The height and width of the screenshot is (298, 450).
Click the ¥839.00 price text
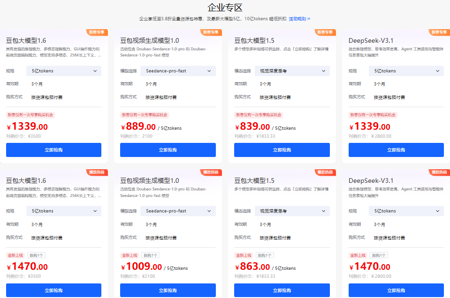252,126
